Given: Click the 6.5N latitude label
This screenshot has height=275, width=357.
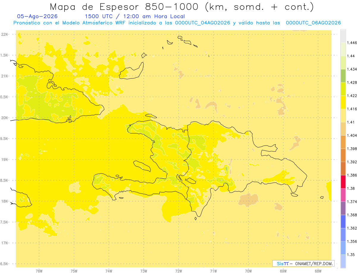Looking at the screenshot, I should pyautogui.click(x=4, y=264).
